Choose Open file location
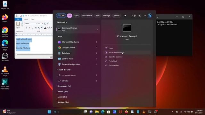This screenshot has width=205, height=115. coord(127,57)
